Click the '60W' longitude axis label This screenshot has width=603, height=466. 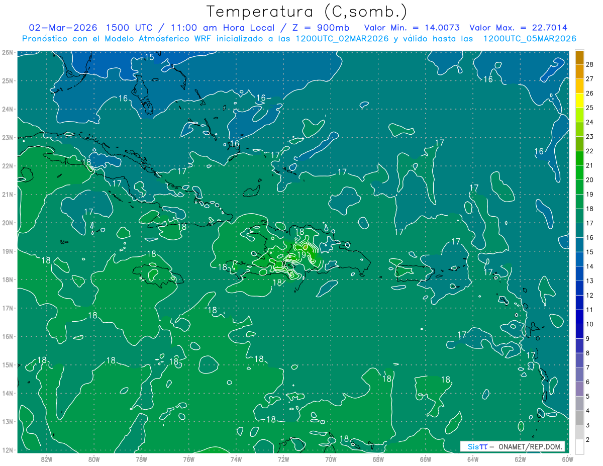[567, 459]
